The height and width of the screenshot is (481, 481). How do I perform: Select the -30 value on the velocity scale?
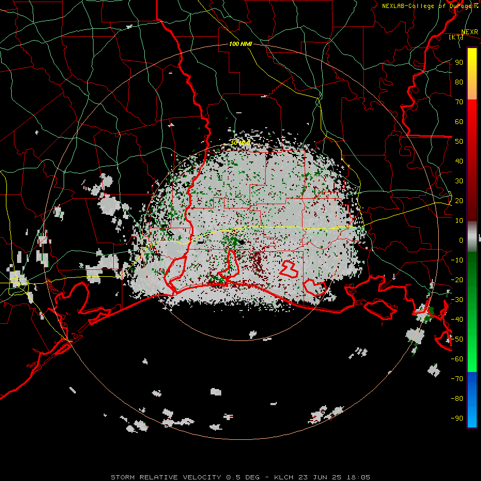[457, 300]
